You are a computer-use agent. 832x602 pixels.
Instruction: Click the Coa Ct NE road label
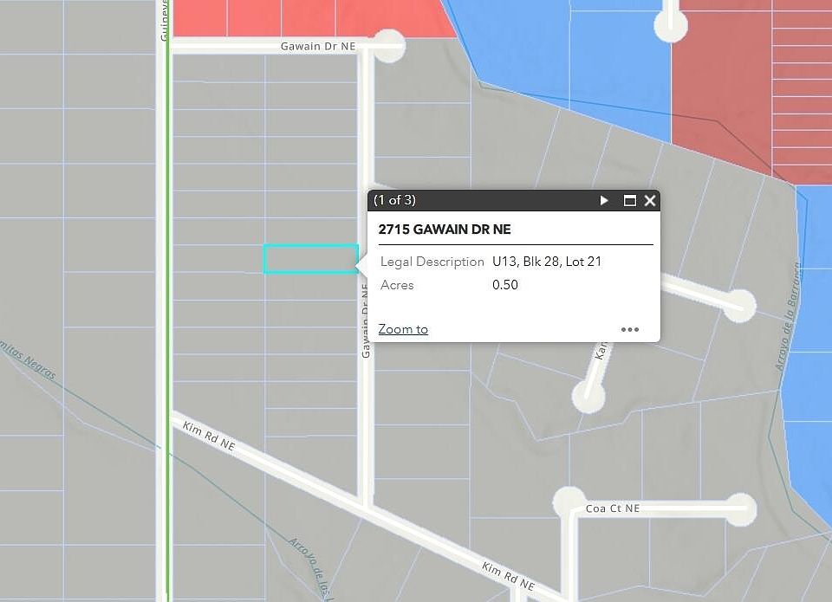pos(613,508)
